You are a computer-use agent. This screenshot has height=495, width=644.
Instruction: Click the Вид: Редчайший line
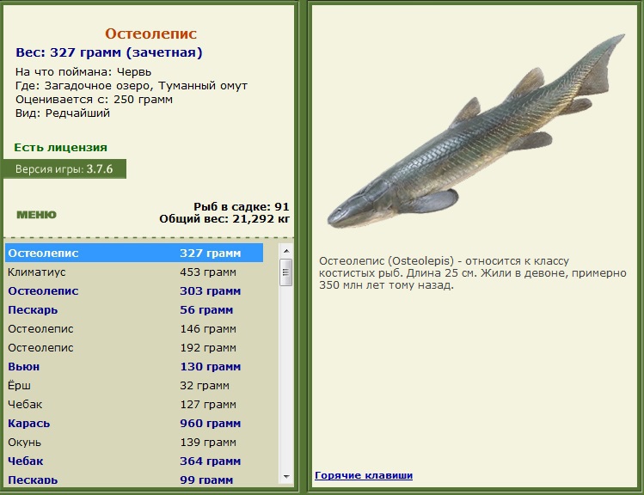pyautogui.click(x=63, y=113)
